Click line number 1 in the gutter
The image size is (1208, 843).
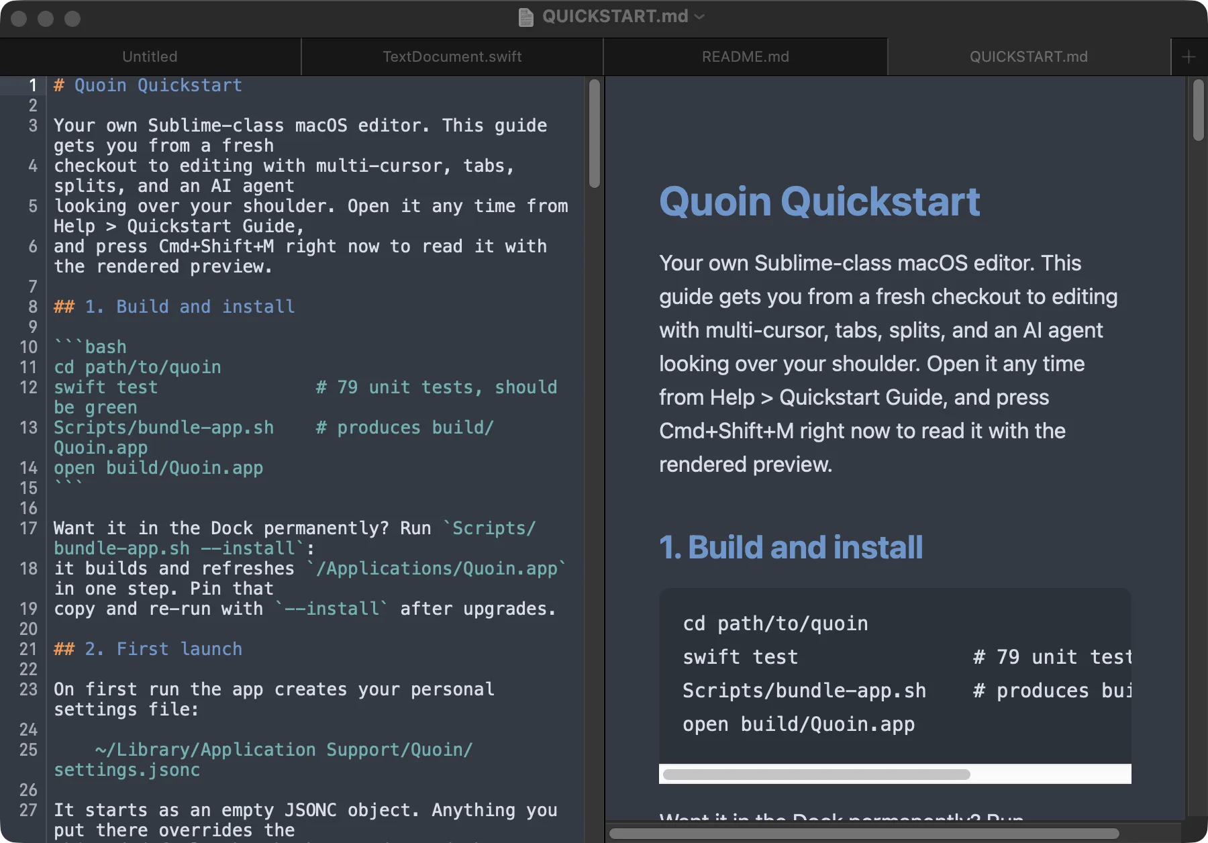[32, 85]
